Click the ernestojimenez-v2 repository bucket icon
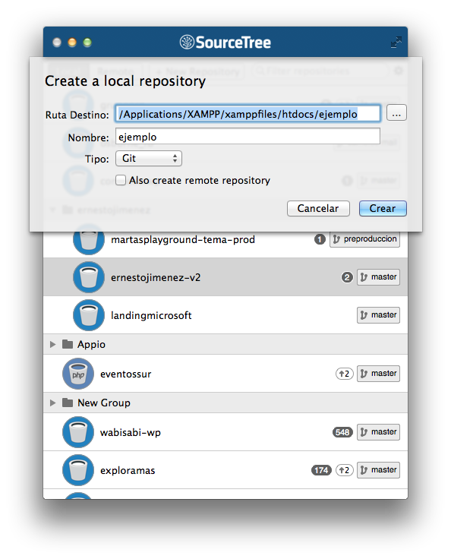451x559 pixels. point(89,277)
